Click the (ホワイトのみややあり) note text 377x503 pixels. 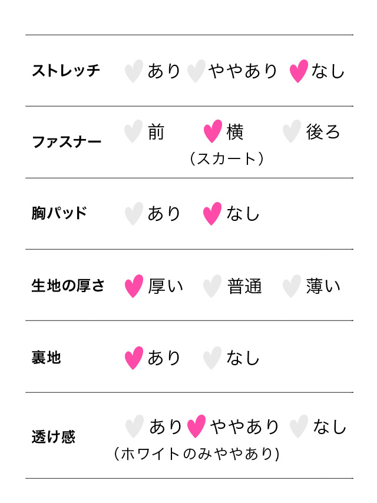point(196,454)
